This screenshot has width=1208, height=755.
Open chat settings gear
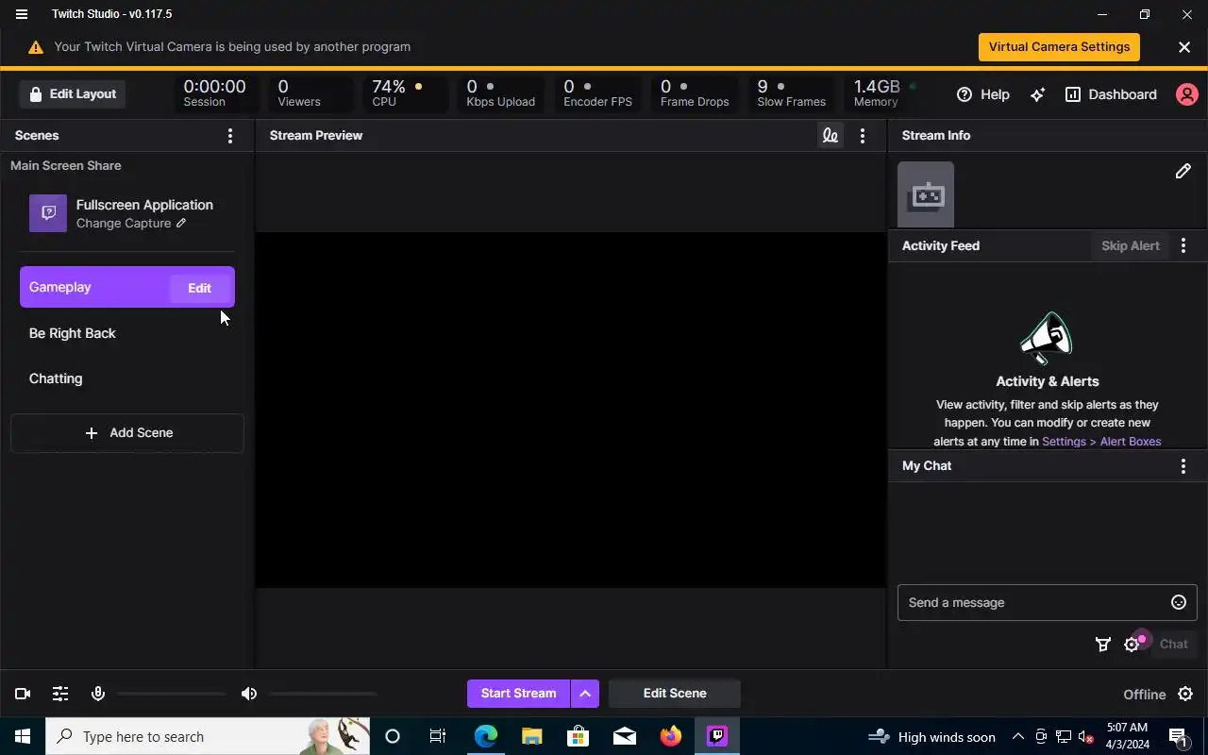pyautogui.click(x=1132, y=645)
